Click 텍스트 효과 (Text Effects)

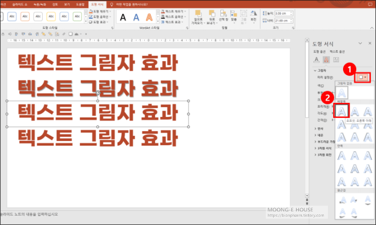point(172,22)
